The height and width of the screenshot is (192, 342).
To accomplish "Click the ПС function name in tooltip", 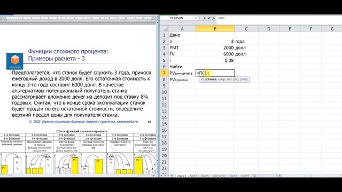I will coord(203,79).
